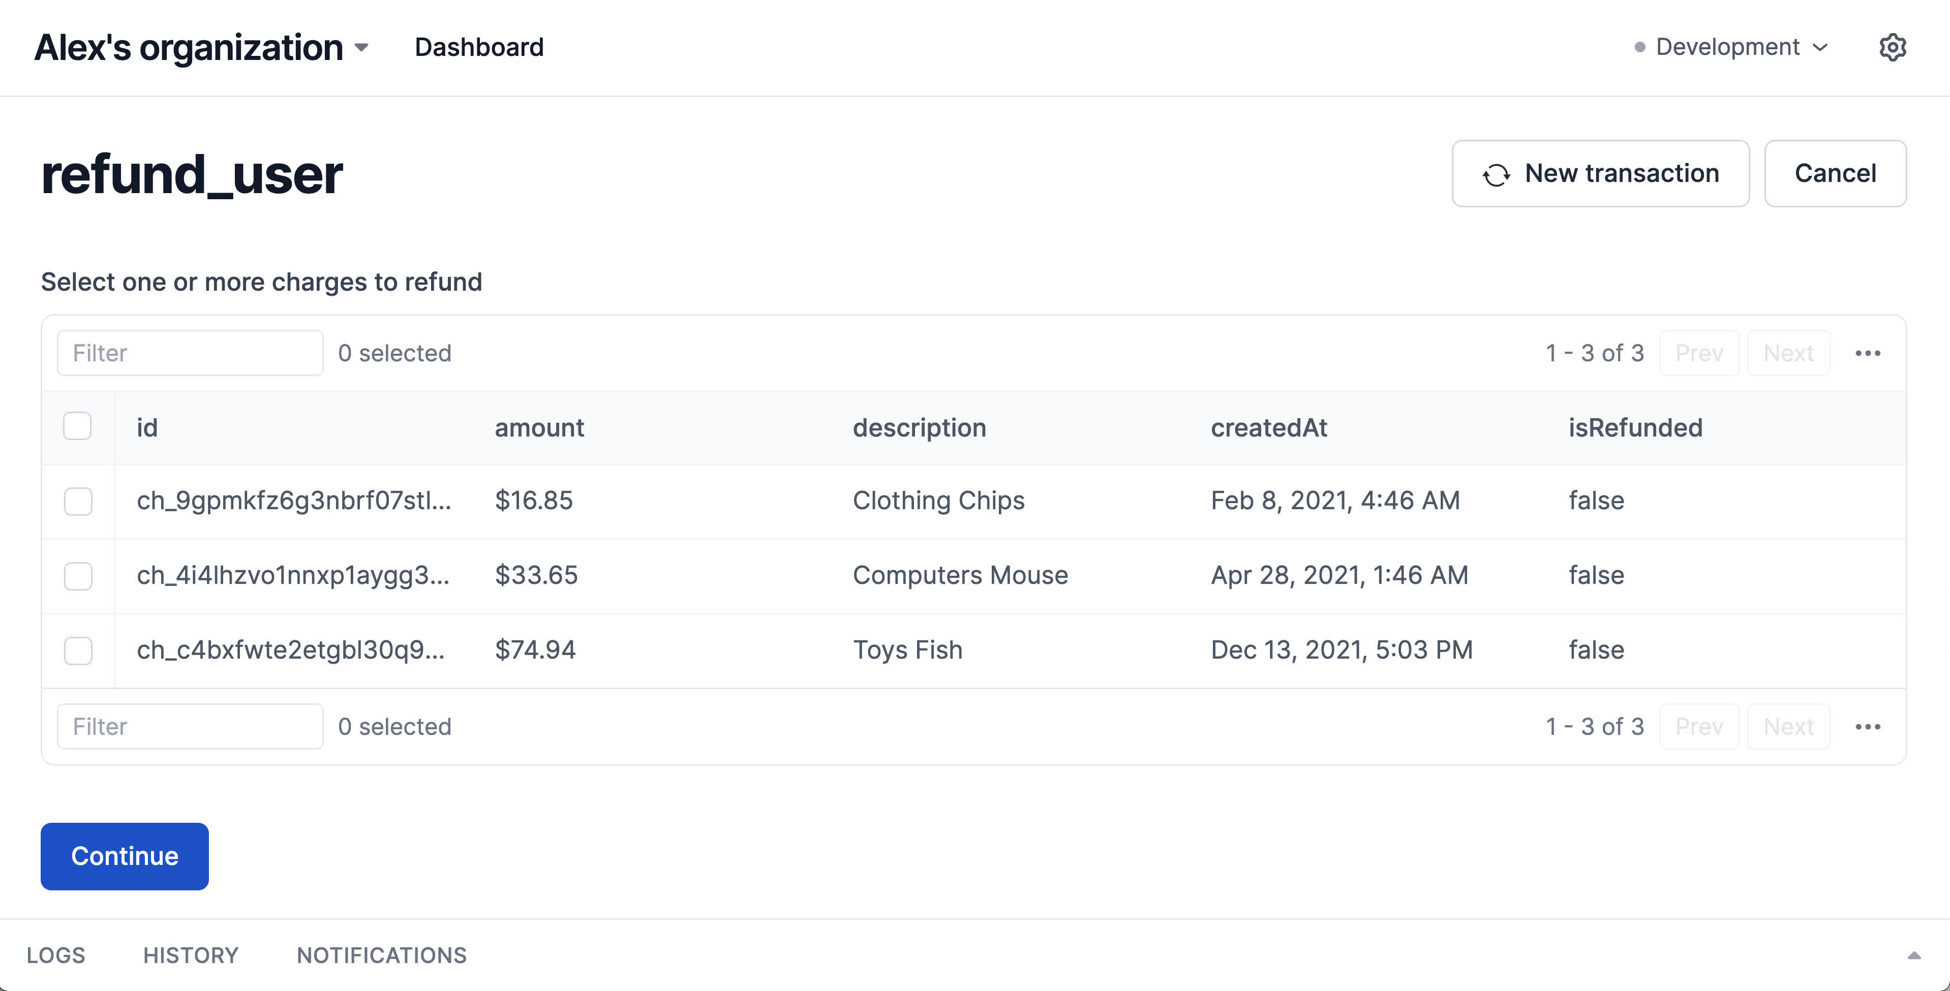Select the Computers Mouse charge checkbox
1950x991 pixels.
[x=78, y=576]
